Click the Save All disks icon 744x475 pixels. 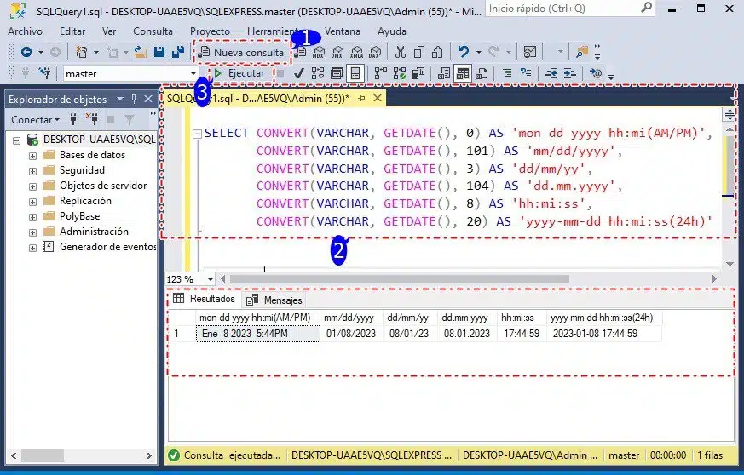177,53
